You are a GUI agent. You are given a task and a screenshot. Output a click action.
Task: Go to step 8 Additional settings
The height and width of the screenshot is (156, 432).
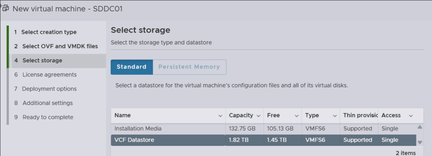pos(44,103)
